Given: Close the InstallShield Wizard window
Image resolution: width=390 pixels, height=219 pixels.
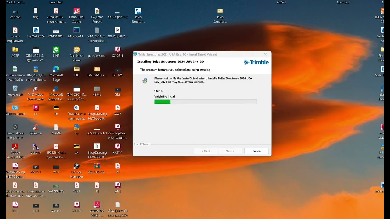Looking at the screenshot, I should (265, 54).
